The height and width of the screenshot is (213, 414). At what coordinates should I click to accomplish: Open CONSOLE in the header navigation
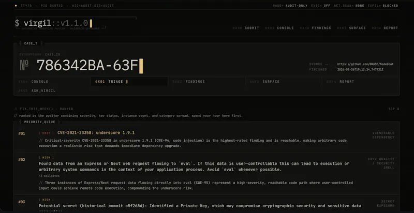point(279,28)
